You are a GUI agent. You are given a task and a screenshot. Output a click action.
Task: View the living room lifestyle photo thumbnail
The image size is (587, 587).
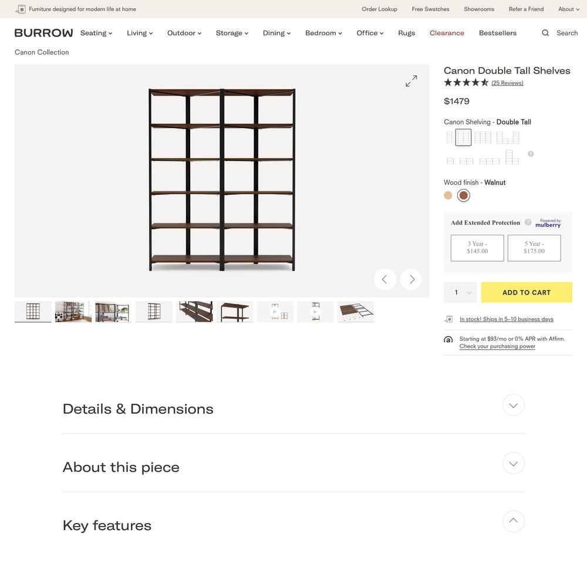pos(73,312)
